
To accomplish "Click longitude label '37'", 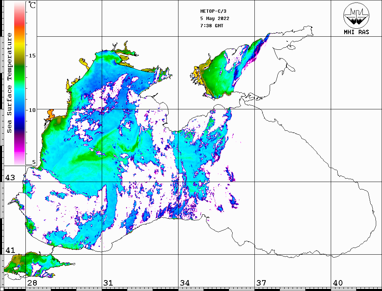I will 261,283.
